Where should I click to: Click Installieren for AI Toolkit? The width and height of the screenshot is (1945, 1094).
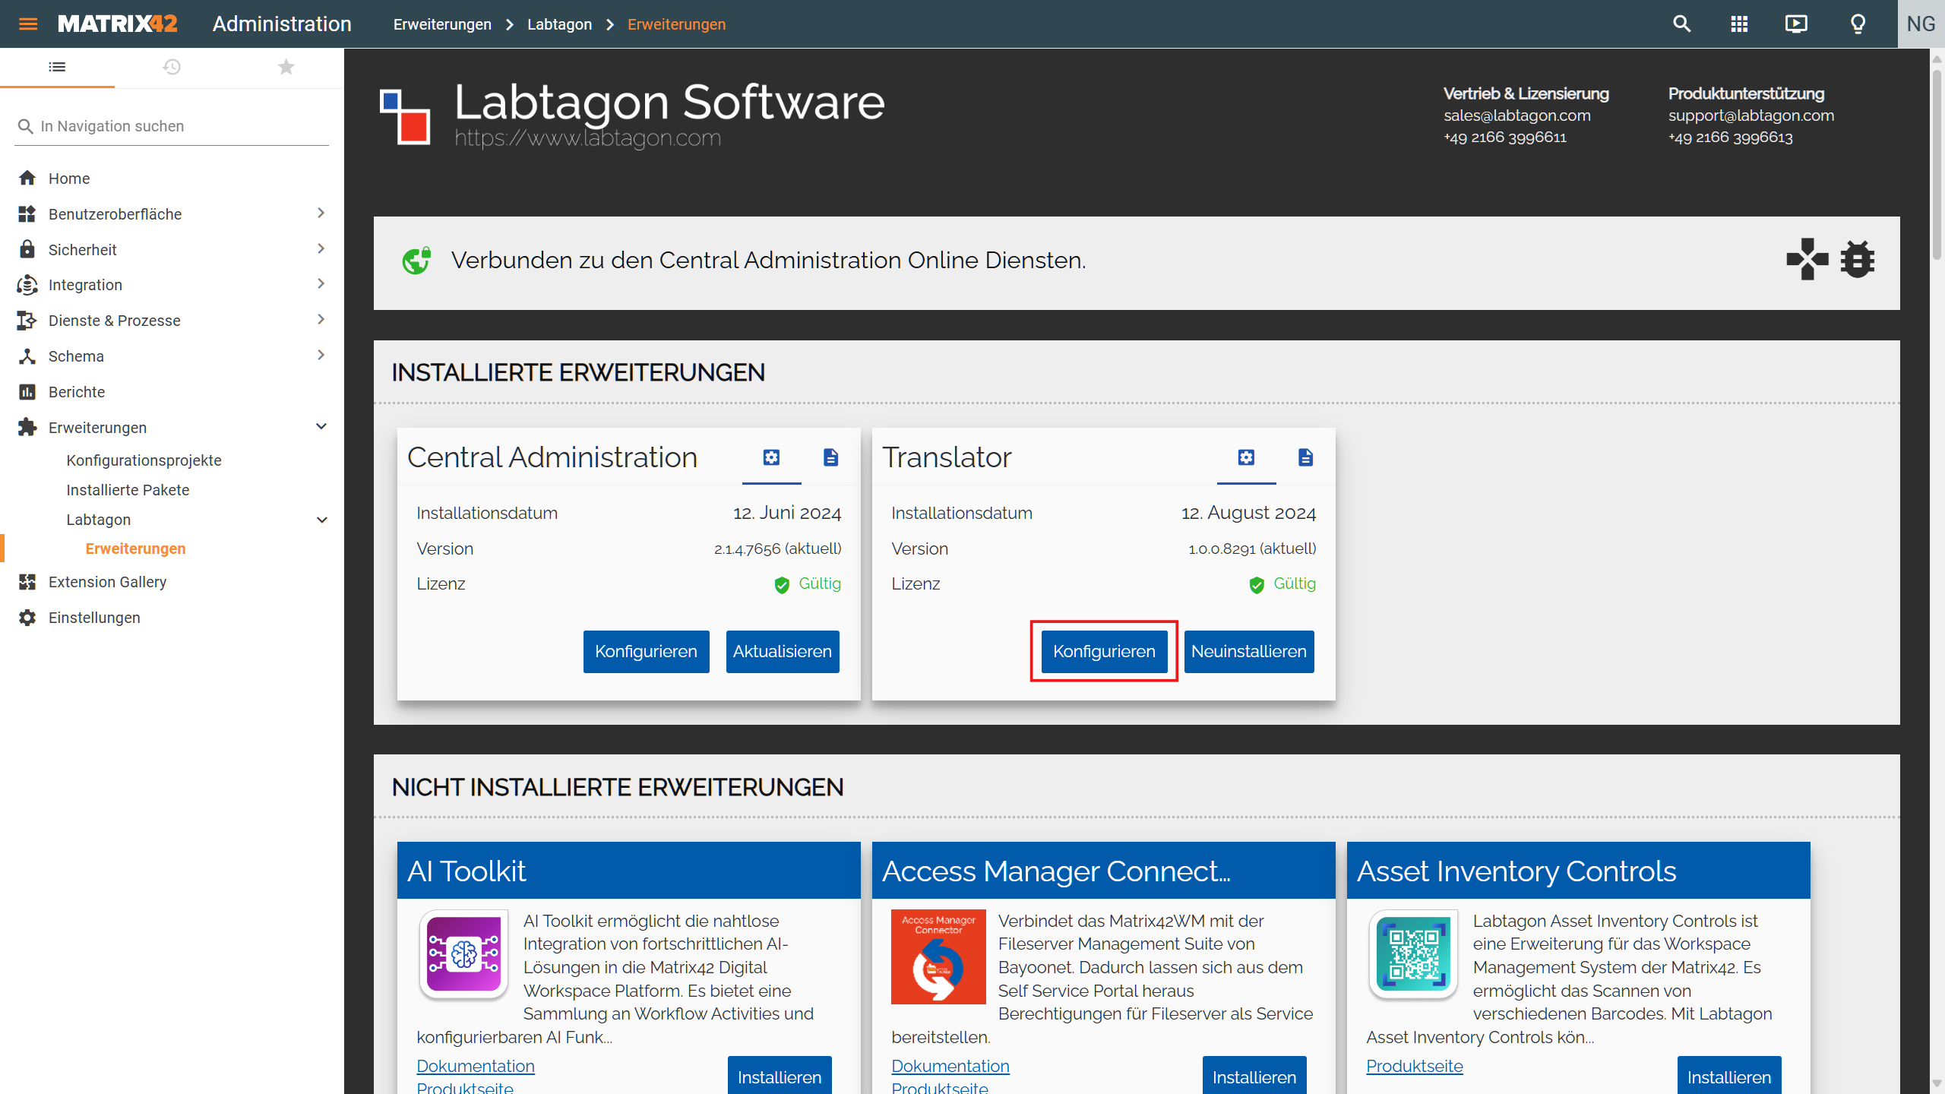(780, 1076)
